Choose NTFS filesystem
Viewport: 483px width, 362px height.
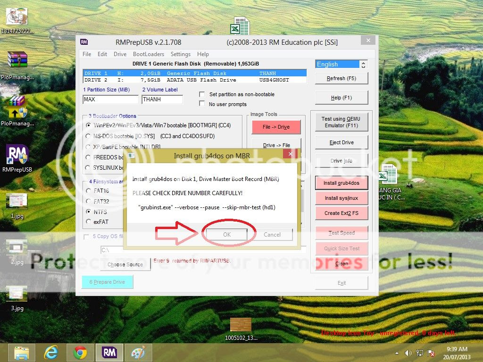pos(88,212)
